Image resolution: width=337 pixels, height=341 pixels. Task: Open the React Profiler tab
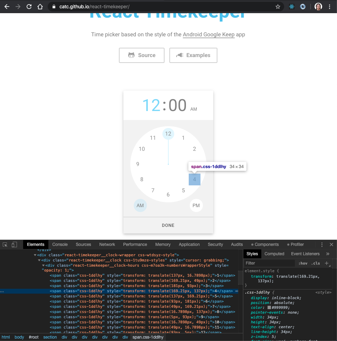pyautogui.click(x=296, y=245)
